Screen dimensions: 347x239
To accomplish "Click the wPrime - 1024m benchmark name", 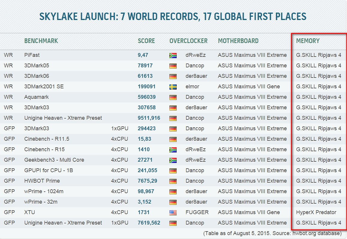I will (44, 191).
